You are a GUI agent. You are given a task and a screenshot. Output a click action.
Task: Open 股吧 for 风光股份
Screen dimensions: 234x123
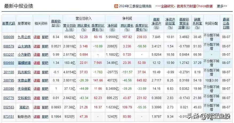(45, 72)
